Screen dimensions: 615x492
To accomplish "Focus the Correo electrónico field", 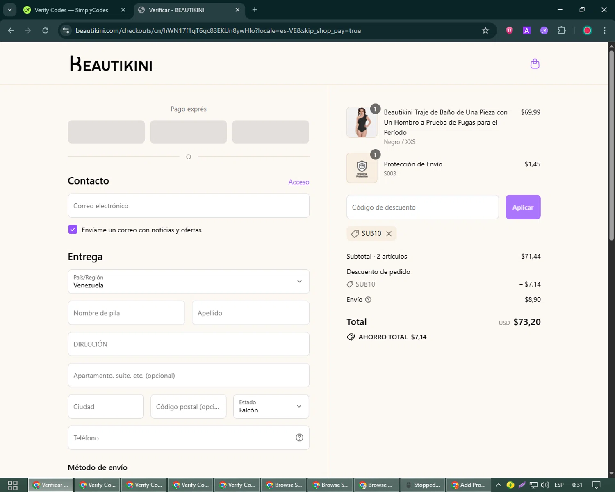I will coord(189,206).
